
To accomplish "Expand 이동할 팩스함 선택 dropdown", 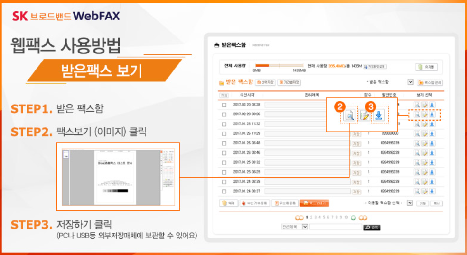I will (x=410, y=203).
